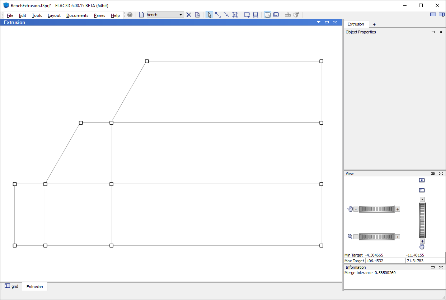Image resolution: width=446 pixels, height=300 pixels.
Task: Click the red X delete extrusion icon
Action: click(188, 15)
